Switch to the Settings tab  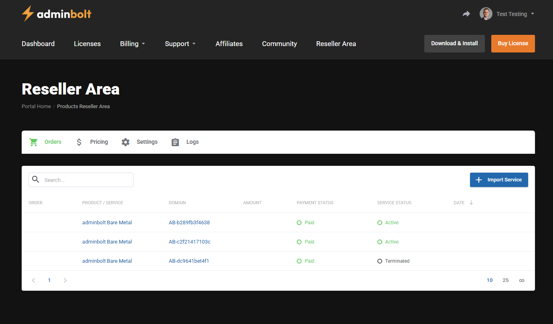coord(147,142)
